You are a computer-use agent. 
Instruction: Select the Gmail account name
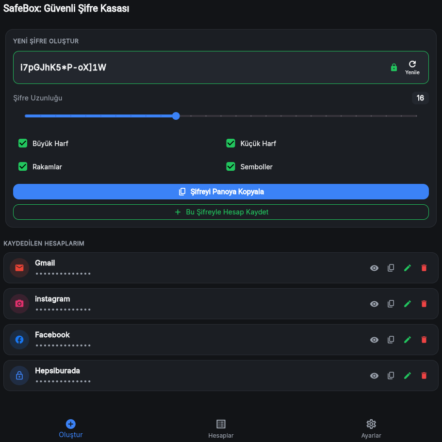click(x=45, y=262)
